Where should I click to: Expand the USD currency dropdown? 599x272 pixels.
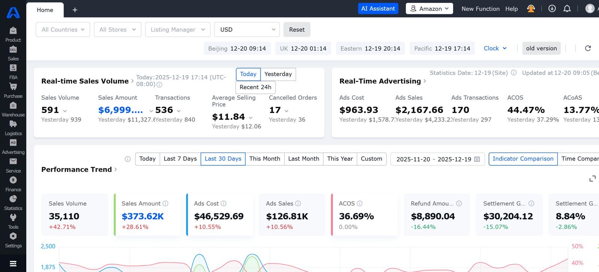(247, 30)
